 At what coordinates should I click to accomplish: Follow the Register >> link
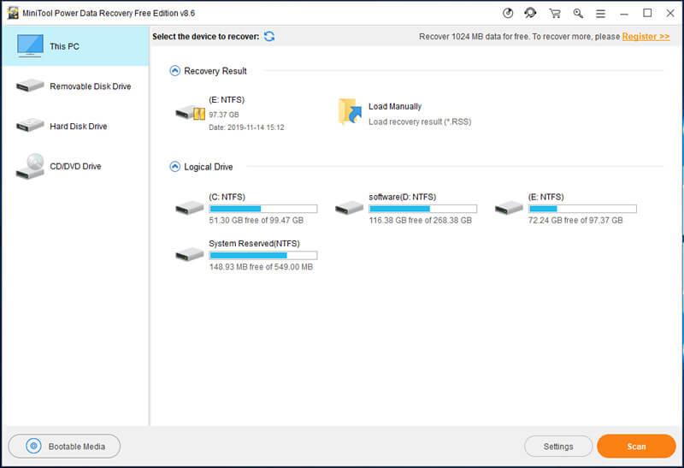646,37
